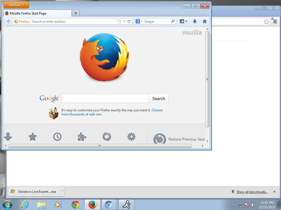
Task: Open Windows Explorer folder on taskbar
Action: (41, 205)
